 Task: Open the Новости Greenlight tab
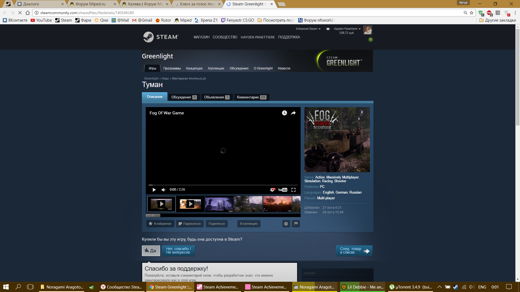284,68
